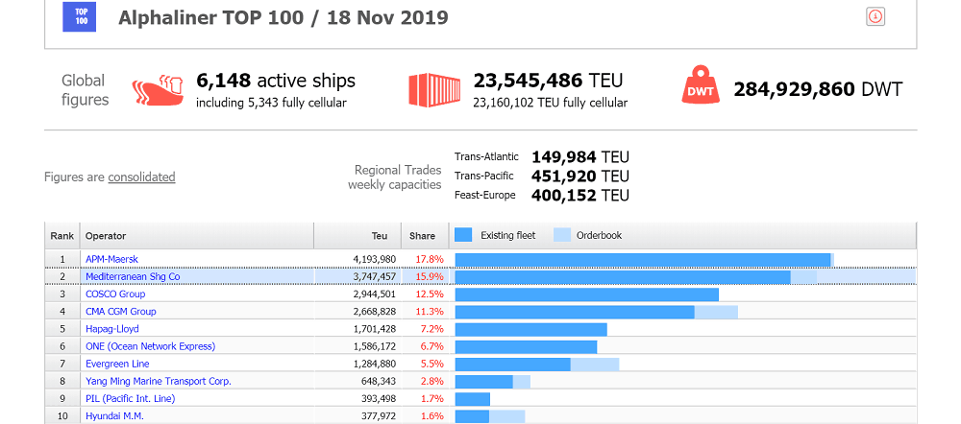Open the consolidated figures link
The width and height of the screenshot is (961, 424).
coord(141,177)
